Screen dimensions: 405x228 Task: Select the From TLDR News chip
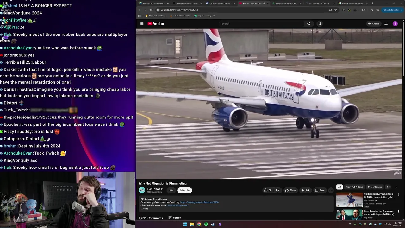coord(354,187)
